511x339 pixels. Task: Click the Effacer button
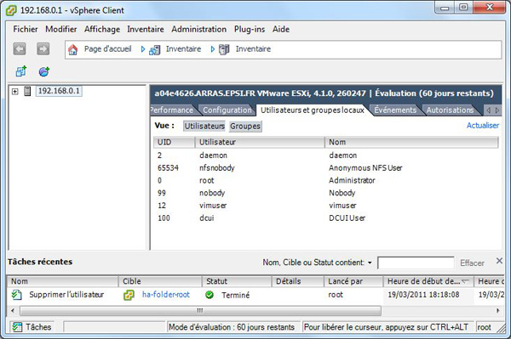pyautogui.click(x=472, y=263)
